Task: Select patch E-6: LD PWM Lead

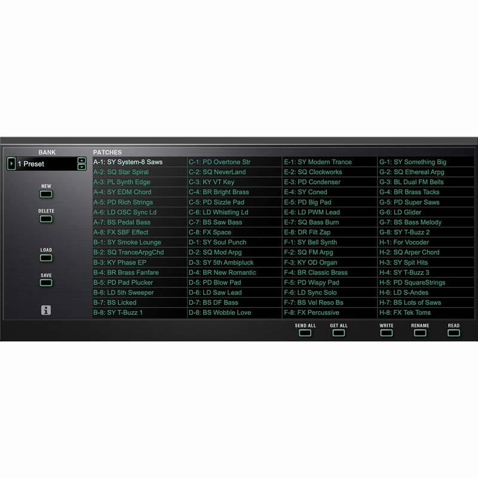Action: 330,212
